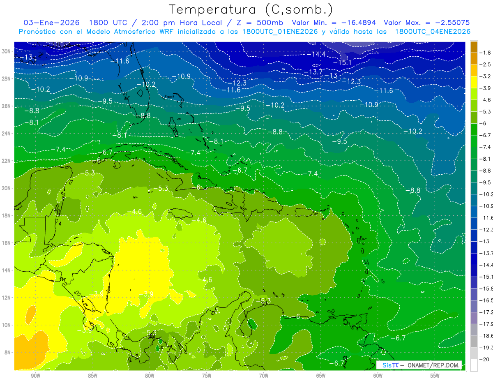Click the light gray swatch between -19.3 and -20
Image resolution: width=493 pixels, height=381 pixels.
tap(474, 353)
